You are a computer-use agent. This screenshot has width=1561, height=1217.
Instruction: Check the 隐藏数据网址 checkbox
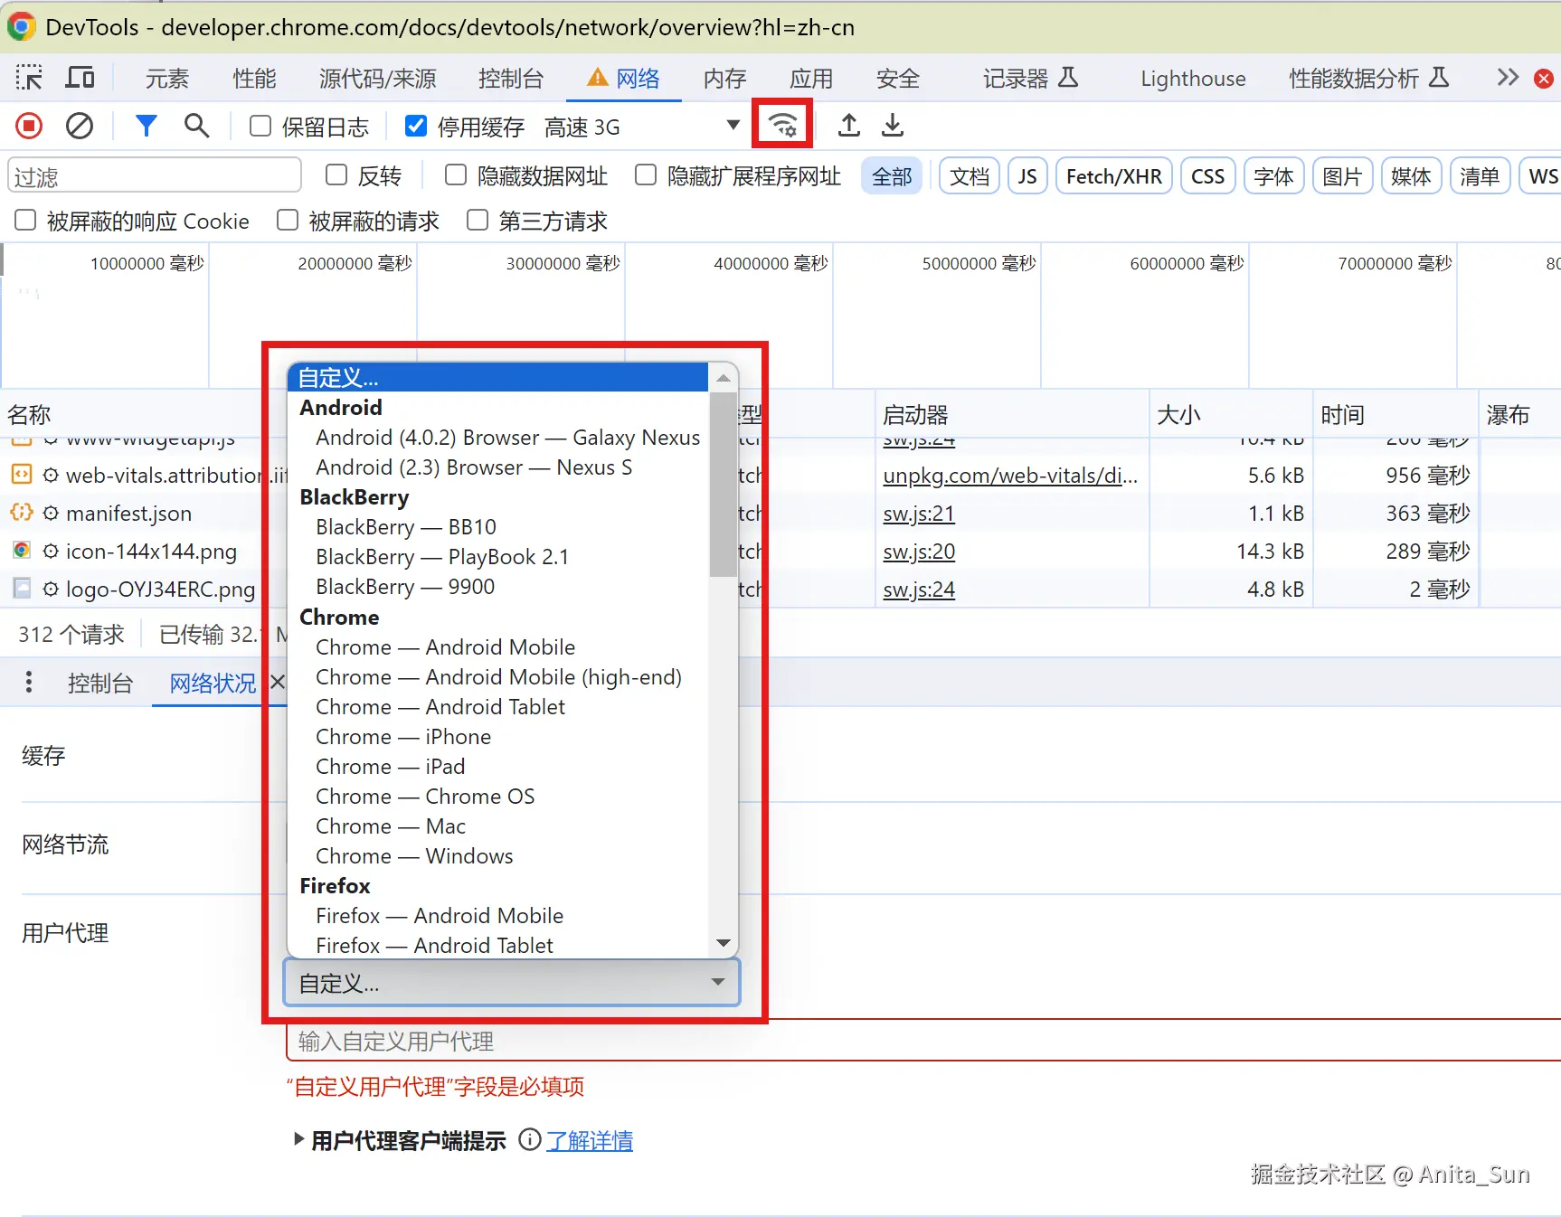pyautogui.click(x=456, y=175)
